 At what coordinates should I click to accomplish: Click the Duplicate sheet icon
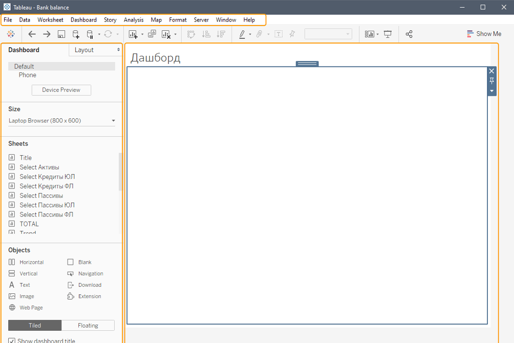[152, 34]
